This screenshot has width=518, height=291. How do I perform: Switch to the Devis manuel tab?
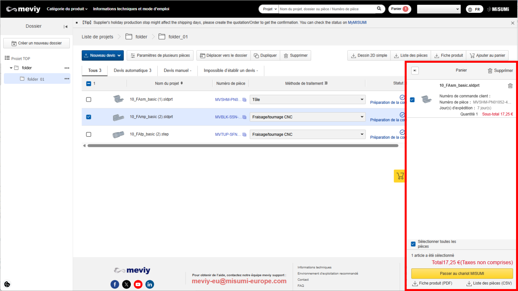(177, 70)
